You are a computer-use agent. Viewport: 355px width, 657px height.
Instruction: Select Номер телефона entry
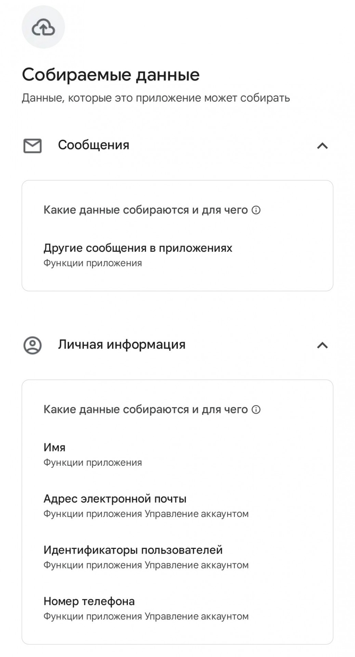(146, 608)
